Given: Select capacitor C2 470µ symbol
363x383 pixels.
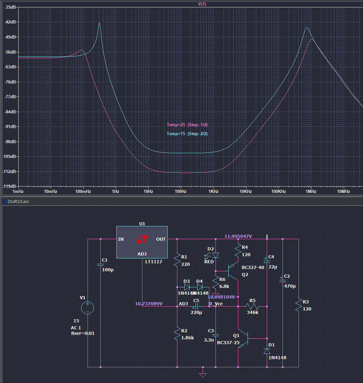Looking at the screenshot, I should [x=283, y=281].
